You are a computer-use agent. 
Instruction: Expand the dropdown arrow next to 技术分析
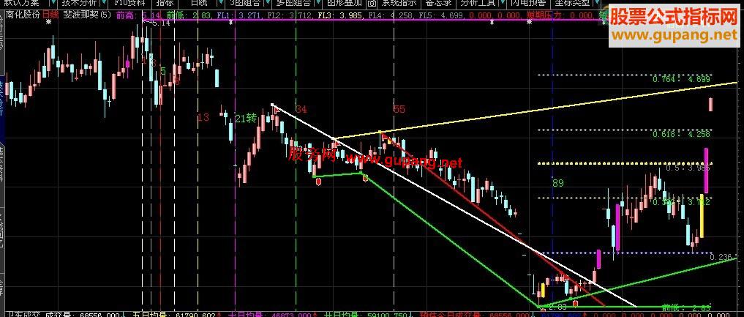click(105, 3)
